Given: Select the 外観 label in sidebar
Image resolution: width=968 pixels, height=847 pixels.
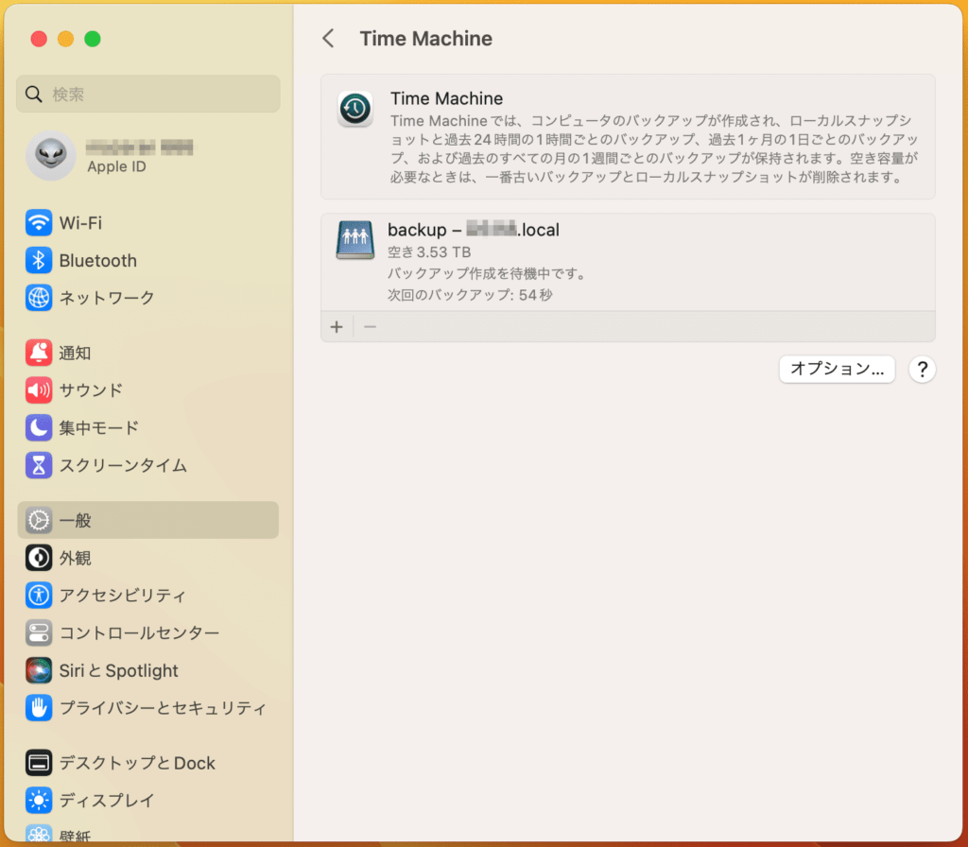Looking at the screenshot, I should point(76,558).
